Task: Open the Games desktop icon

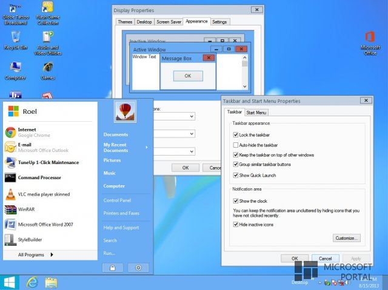Action: [48, 71]
